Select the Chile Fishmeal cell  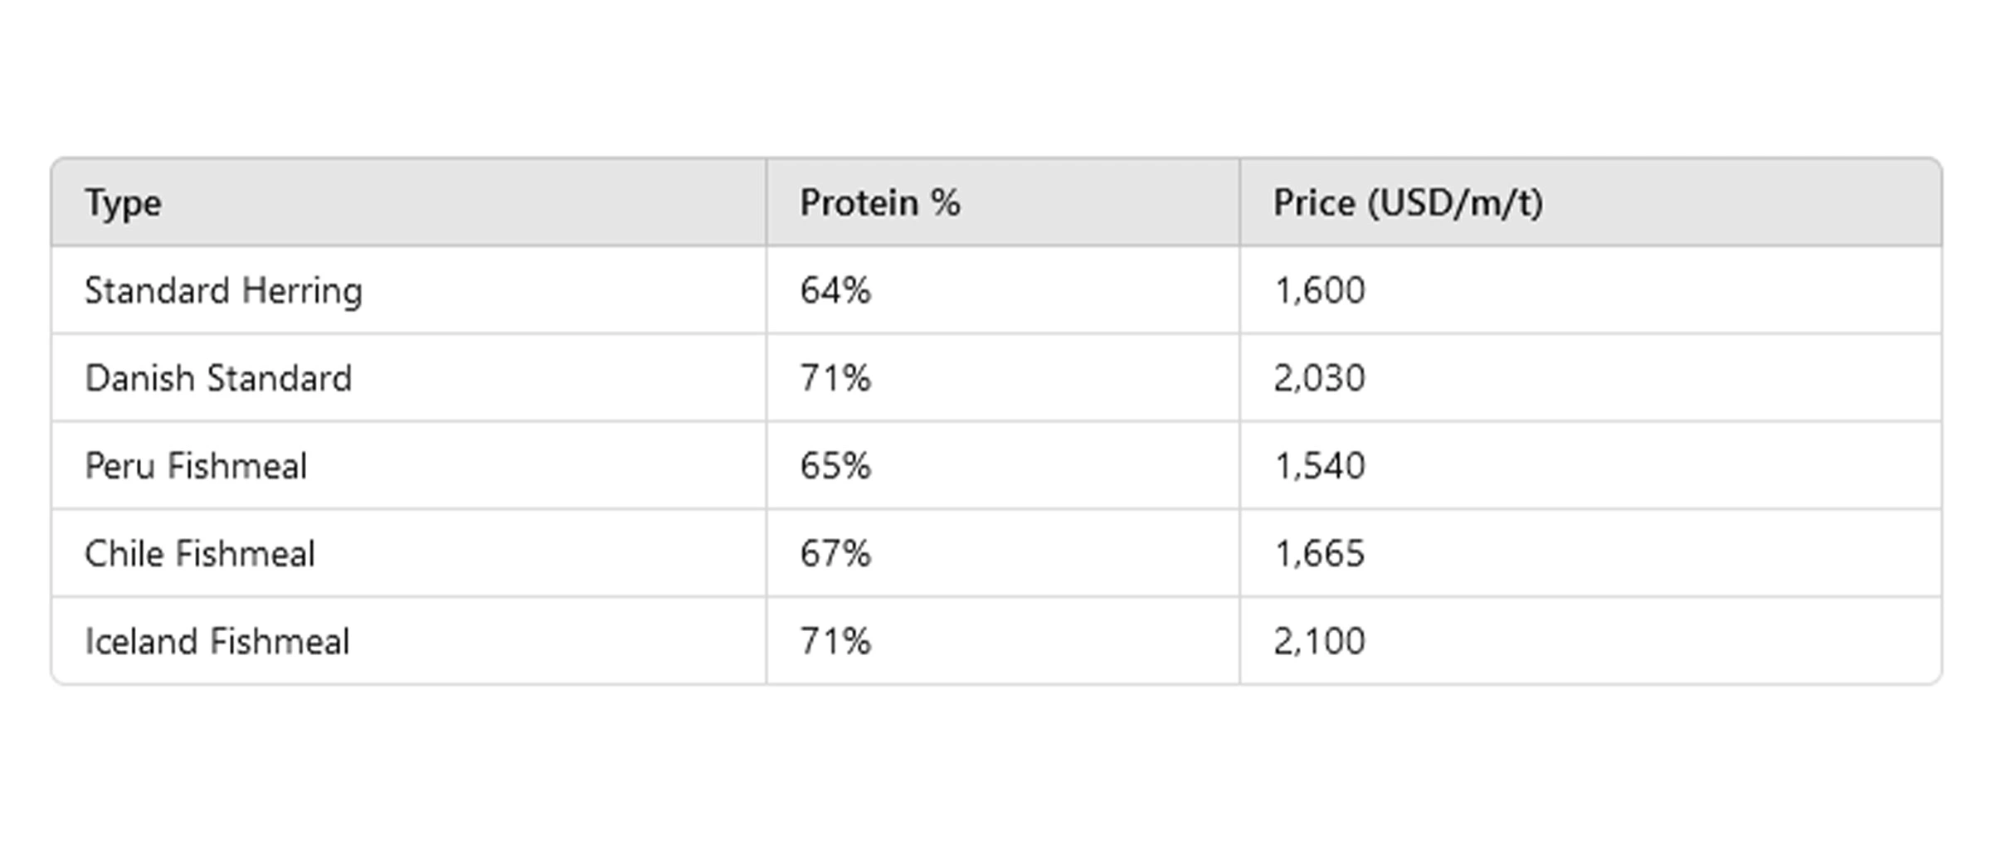[x=200, y=554]
